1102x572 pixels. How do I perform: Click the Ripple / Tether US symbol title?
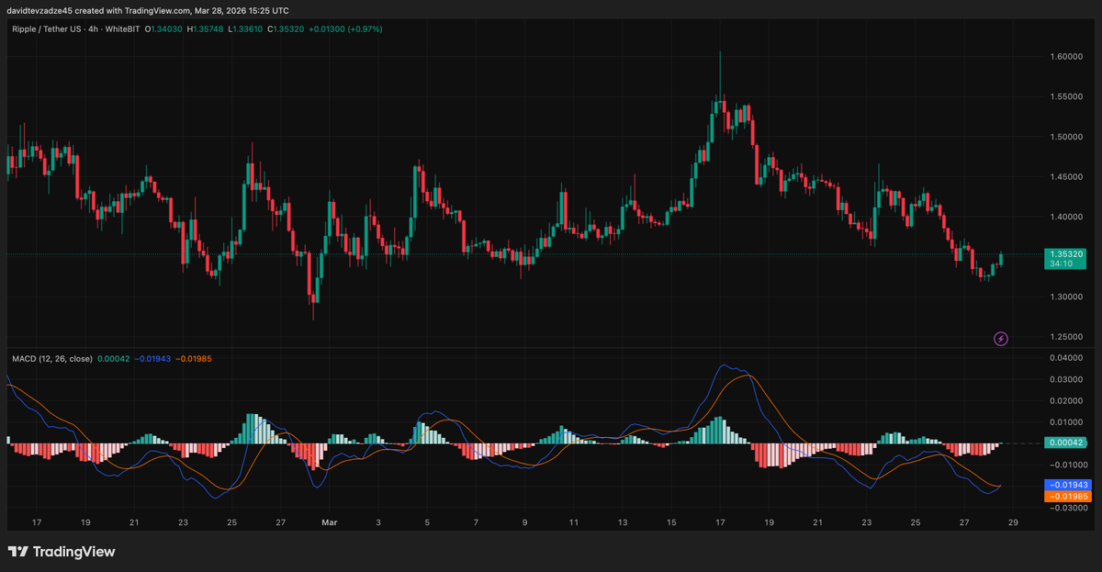pyautogui.click(x=48, y=29)
